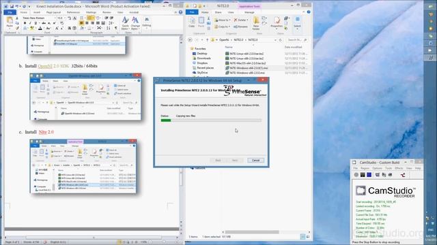Toggle superscript in Word font group
The image size is (437, 245).
click(x=54, y=23)
